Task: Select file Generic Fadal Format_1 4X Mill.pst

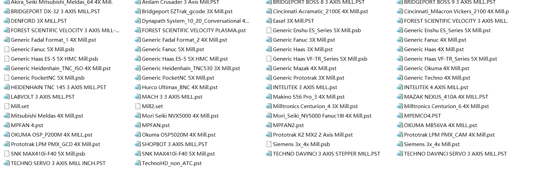Action: (x=53, y=40)
